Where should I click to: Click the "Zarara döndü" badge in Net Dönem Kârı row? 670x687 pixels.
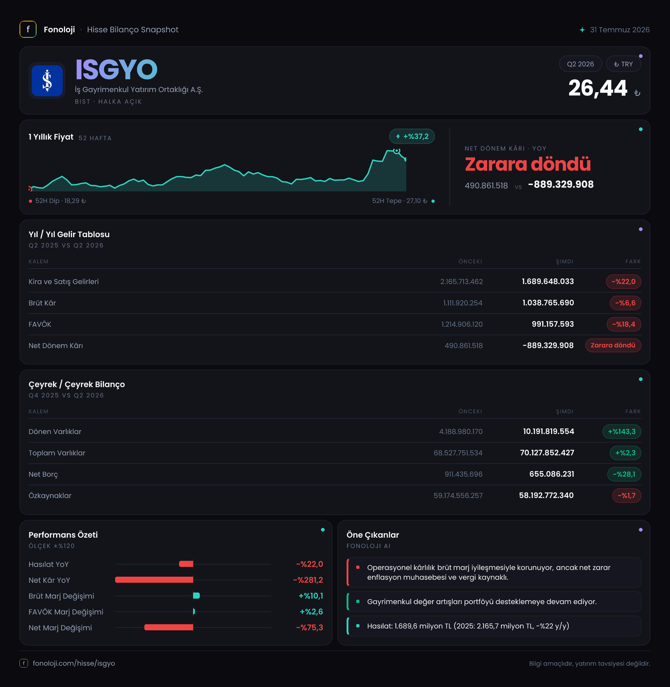coord(613,345)
